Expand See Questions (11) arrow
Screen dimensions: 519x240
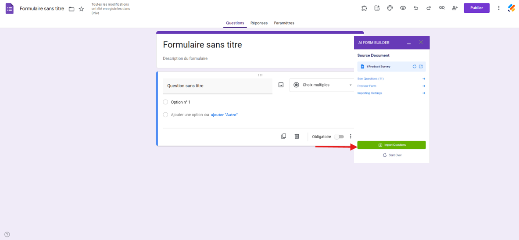point(424,79)
